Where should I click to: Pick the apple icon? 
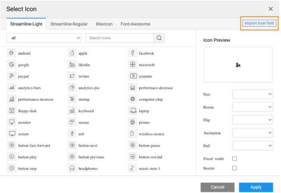(72, 53)
